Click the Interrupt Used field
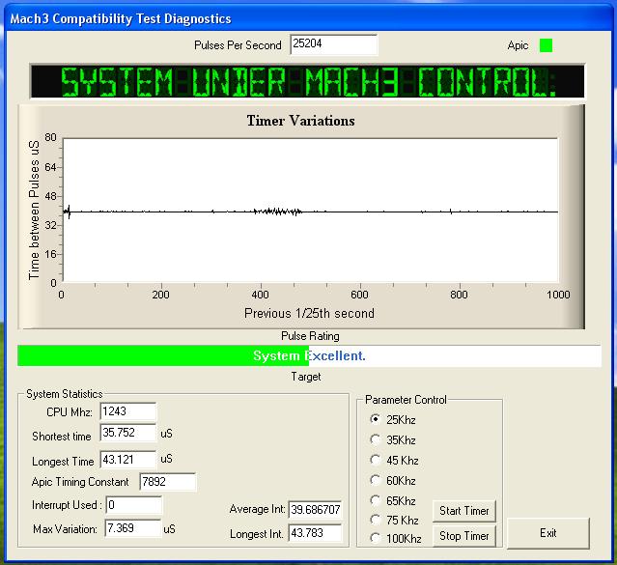This screenshot has height=565, width=617. click(133, 505)
